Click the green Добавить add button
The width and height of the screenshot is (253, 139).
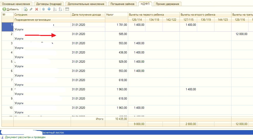coord(10,9)
